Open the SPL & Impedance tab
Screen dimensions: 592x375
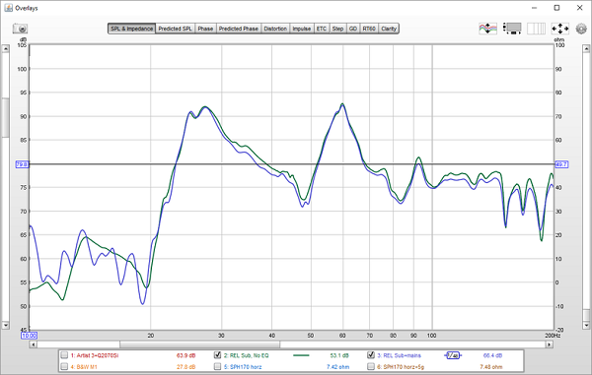tap(132, 29)
